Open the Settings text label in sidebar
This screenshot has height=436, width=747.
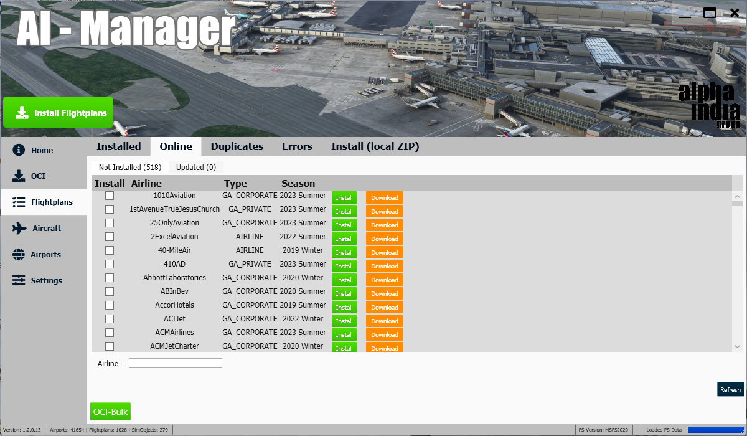[x=47, y=281]
